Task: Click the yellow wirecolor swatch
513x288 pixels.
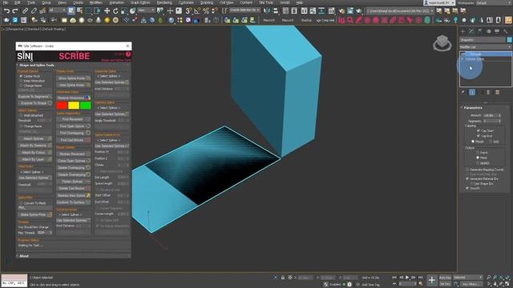Action: pyautogui.click(x=74, y=105)
